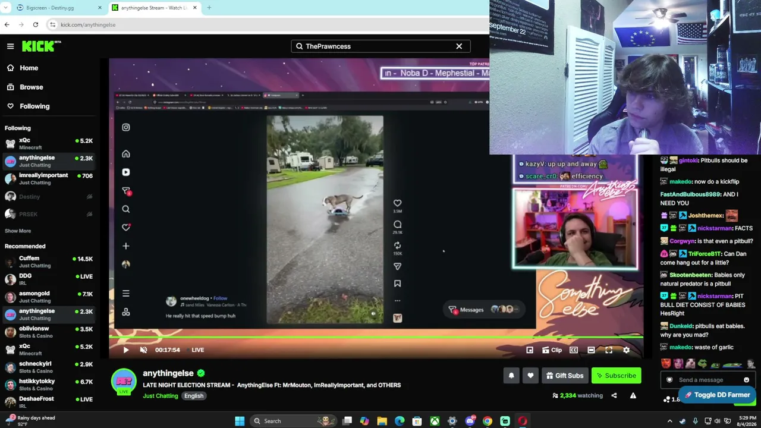Open Discord from the taskbar

point(470,421)
